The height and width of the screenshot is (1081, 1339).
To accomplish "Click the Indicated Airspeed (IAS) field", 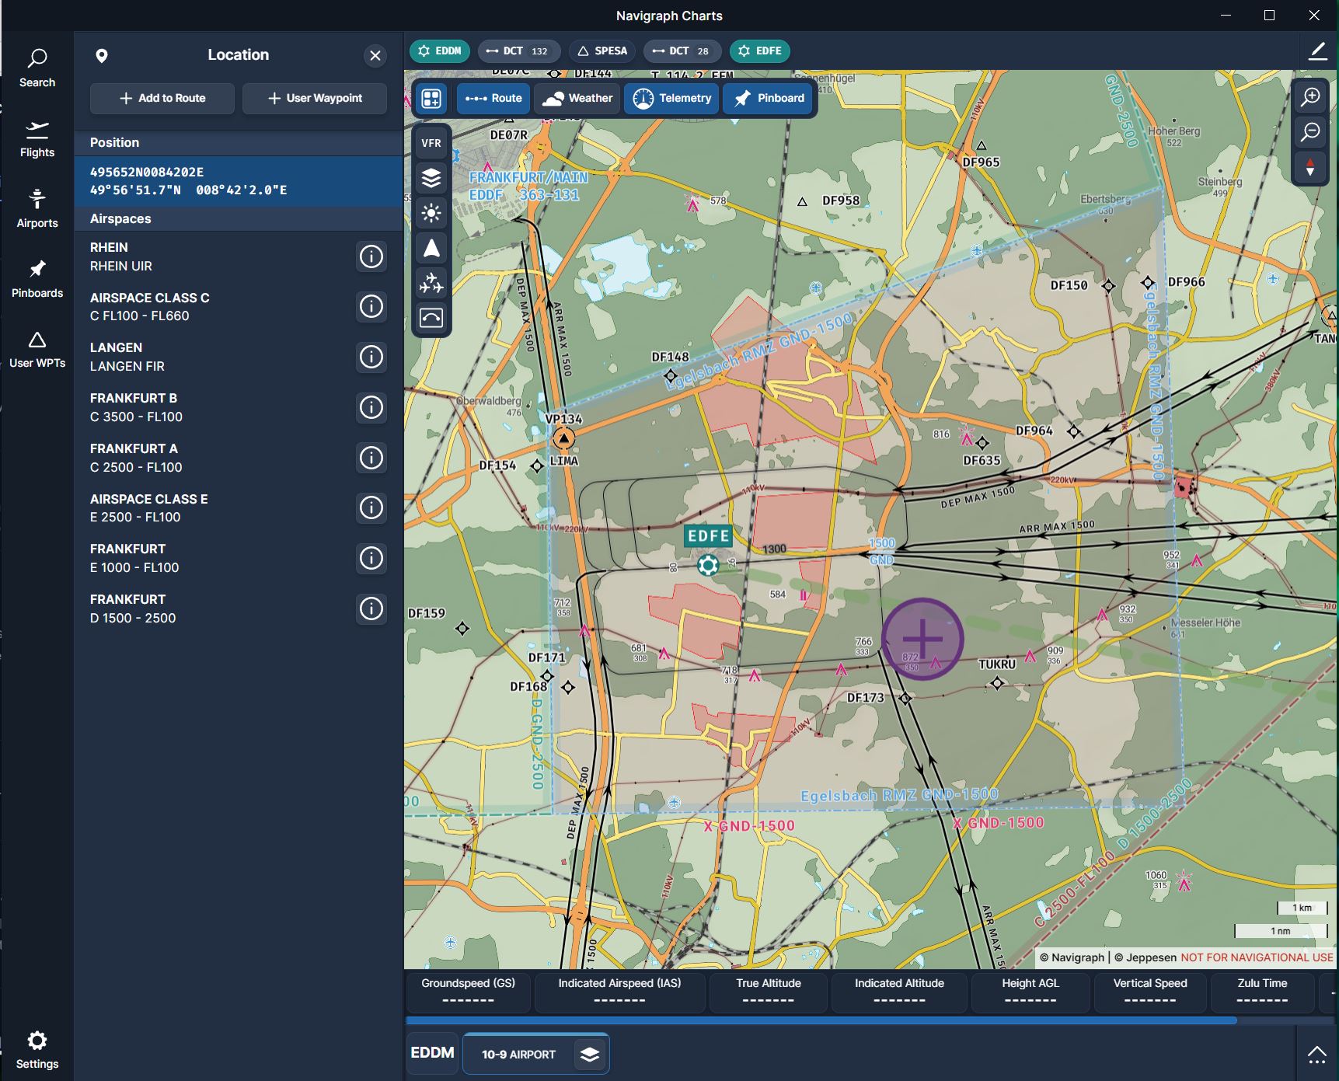I will click(x=619, y=992).
